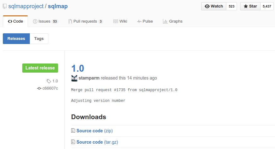Screen dimensions: 275x149
Task: Open the Issues tab
Action: 46,21
